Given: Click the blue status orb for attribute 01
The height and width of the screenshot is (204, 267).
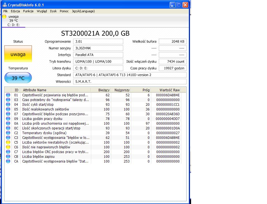Looking at the screenshot, I should pyautogui.click(x=8, y=95).
